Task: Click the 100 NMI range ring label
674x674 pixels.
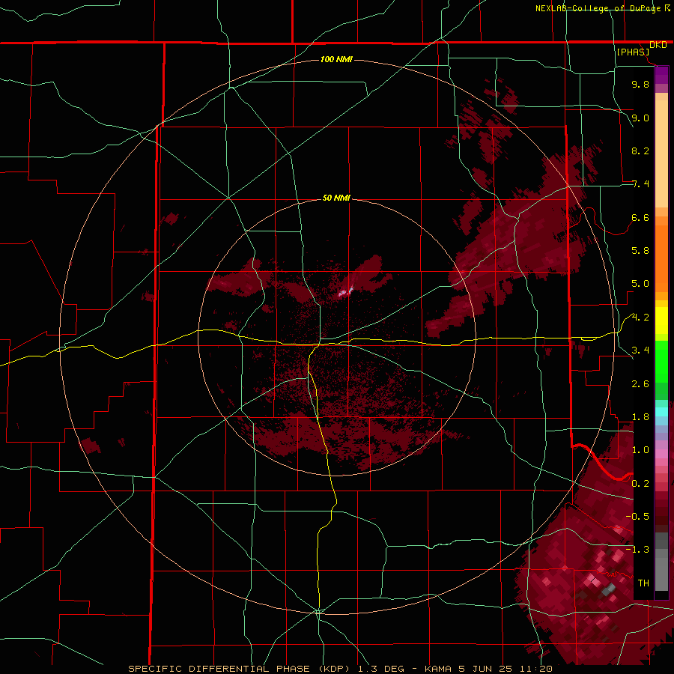Action: point(336,59)
